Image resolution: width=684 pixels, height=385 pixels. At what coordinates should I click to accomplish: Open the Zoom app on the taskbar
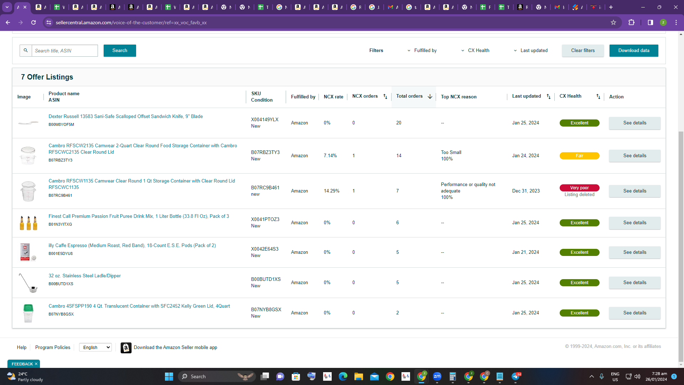437,376
